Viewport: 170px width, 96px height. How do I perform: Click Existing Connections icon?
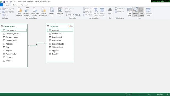coord(43,12)
